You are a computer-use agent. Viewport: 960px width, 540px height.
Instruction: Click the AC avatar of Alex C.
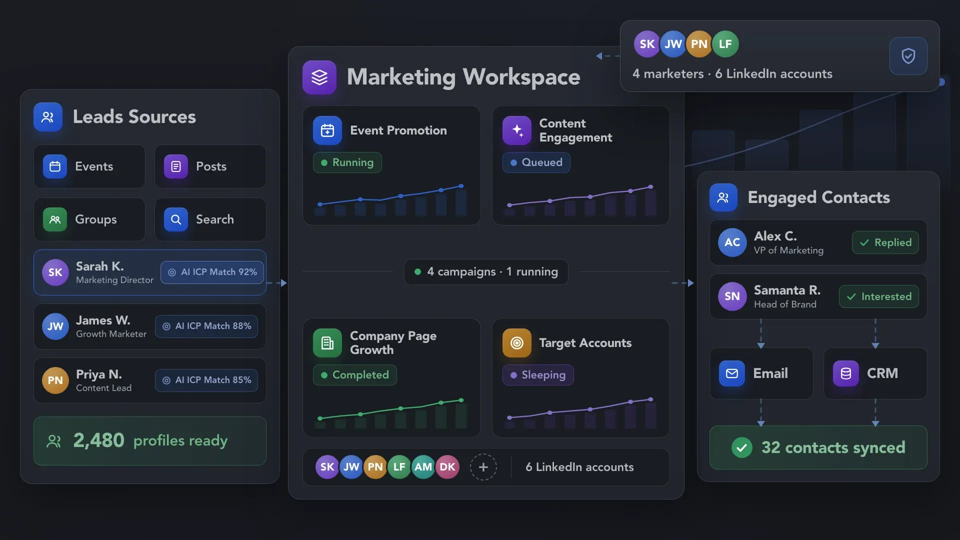click(x=732, y=242)
